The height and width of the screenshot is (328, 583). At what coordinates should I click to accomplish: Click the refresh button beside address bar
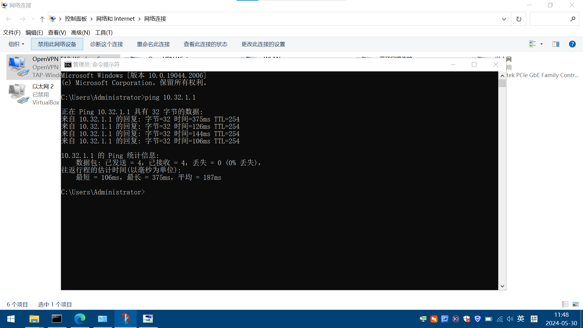(x=519, y=19)
